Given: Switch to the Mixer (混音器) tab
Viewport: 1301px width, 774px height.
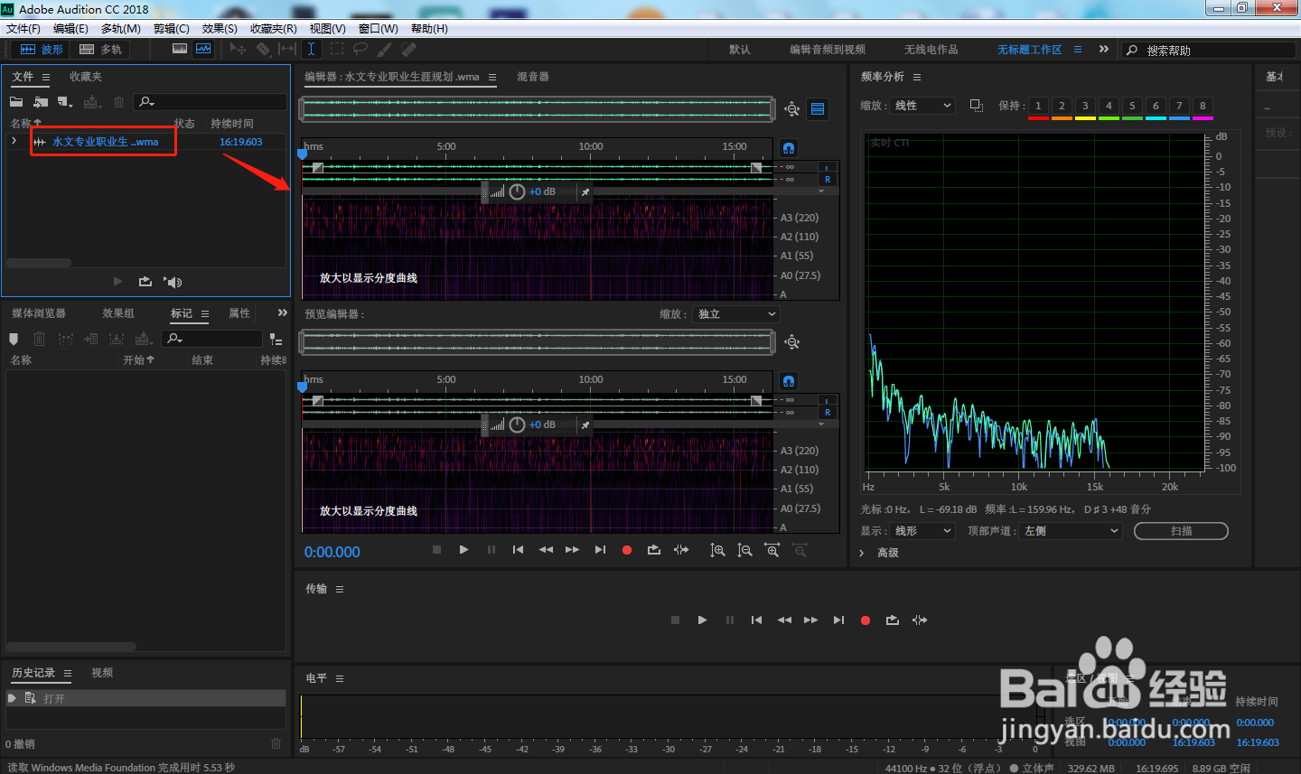Looking at the screenshot, I should click(x=533, y=77).
